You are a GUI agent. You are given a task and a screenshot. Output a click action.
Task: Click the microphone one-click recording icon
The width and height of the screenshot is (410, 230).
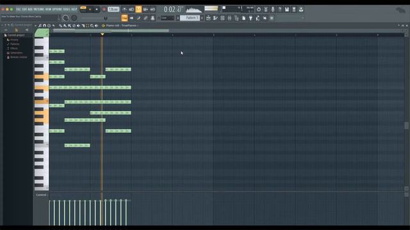[x=273, y=10]
